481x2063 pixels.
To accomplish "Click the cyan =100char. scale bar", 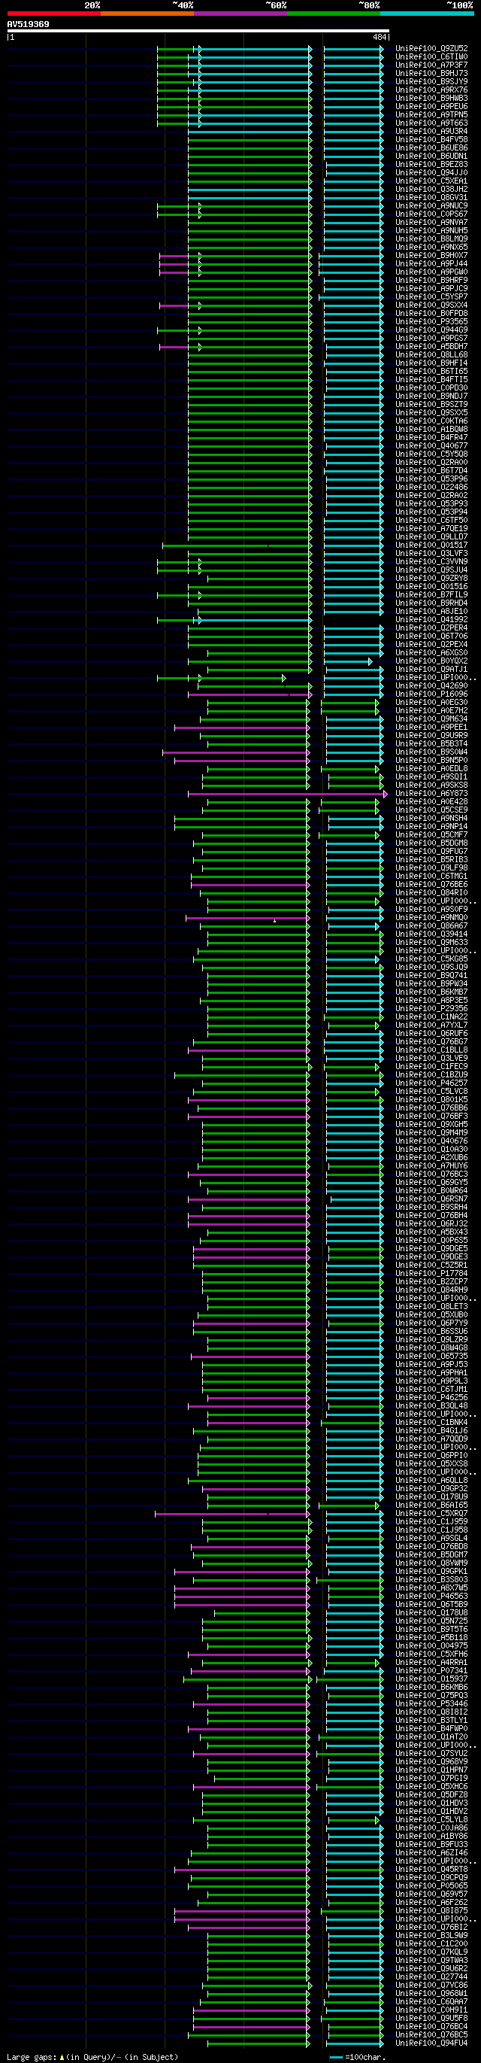I will 336,2056.
